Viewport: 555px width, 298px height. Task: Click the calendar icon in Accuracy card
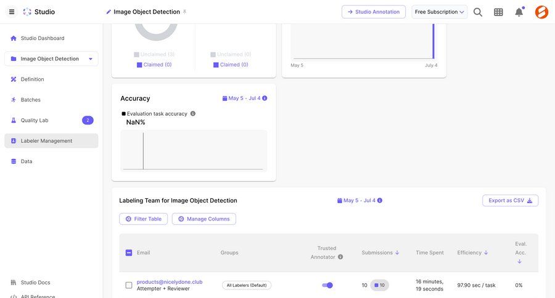pos(224,99)
